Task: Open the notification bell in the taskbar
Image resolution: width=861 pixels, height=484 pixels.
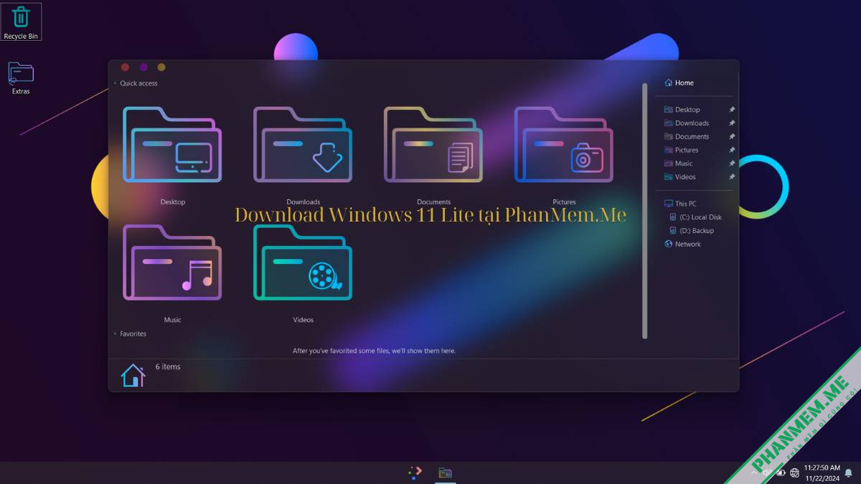Action: pos(849,473)
